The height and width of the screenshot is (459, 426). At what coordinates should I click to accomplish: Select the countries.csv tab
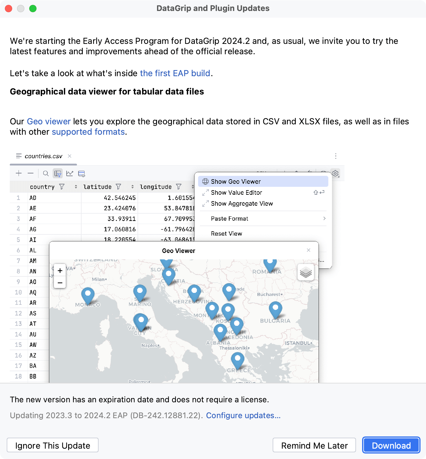click(44, 156)
